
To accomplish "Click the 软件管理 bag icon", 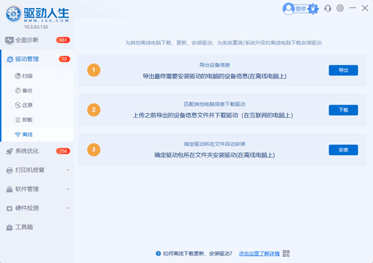I will tap(9, 189).
